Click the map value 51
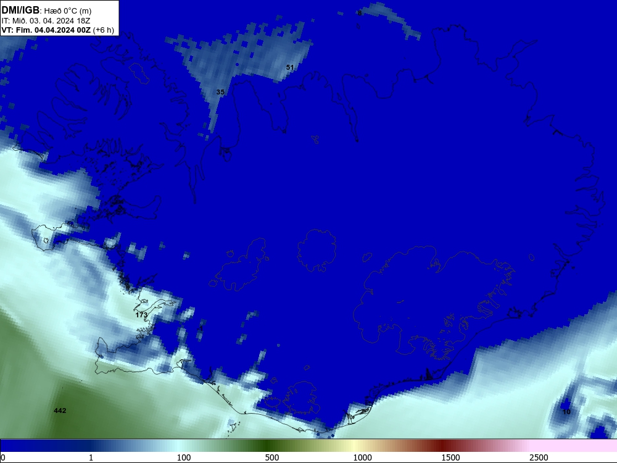The height and width of the screenshot is (463, 617). coord(290,67)
